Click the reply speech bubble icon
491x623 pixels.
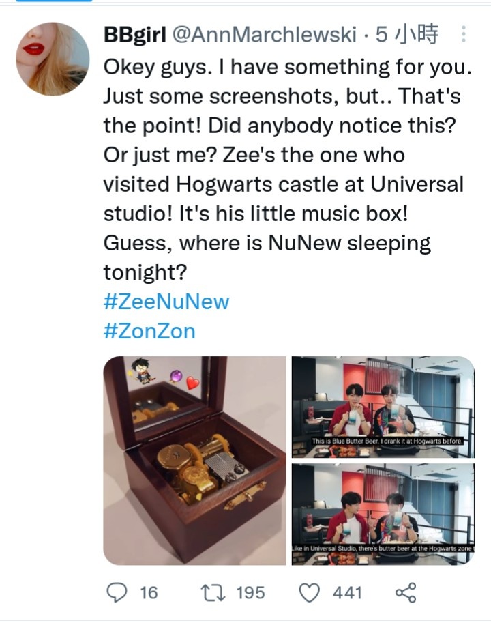[x=117, y=592]
